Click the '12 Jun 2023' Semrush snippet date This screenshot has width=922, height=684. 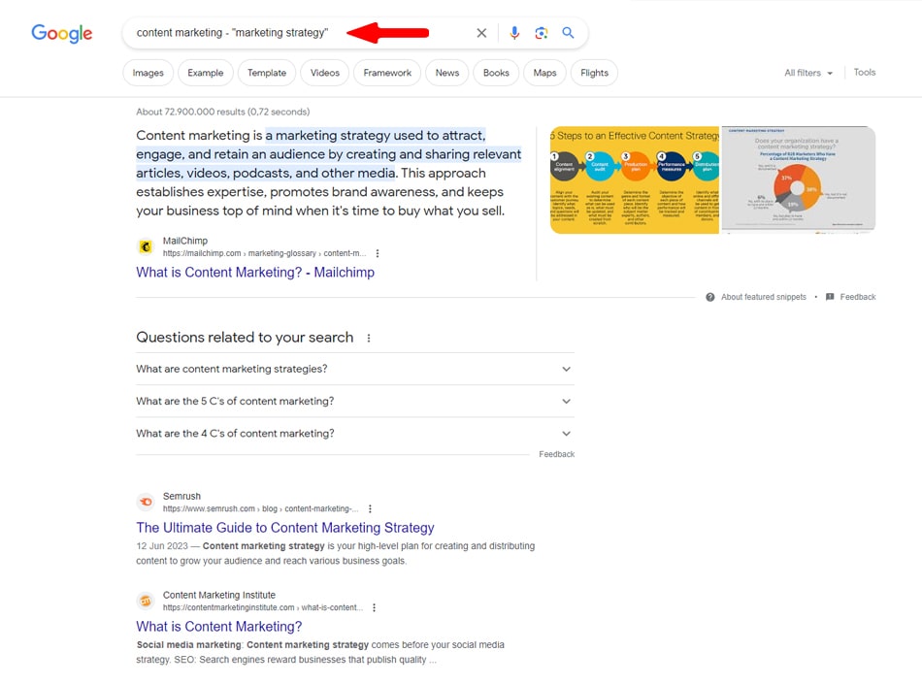tap(162, 546)
